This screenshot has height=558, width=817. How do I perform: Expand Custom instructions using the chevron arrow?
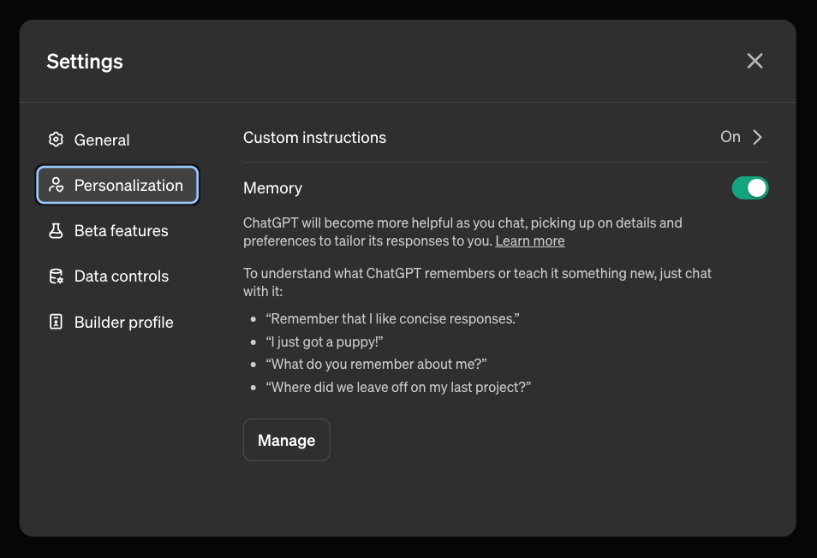(757, 138)
